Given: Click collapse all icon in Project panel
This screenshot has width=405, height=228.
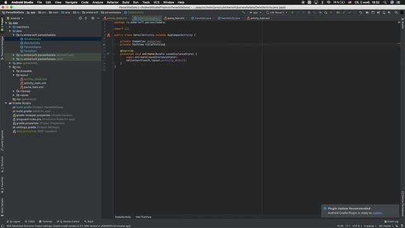Looking at the screenshot, I should point(86,18).
